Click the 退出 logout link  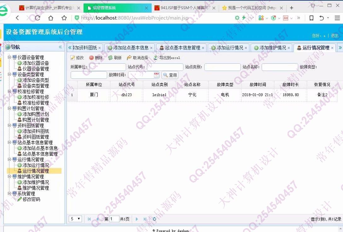(334, 36)
